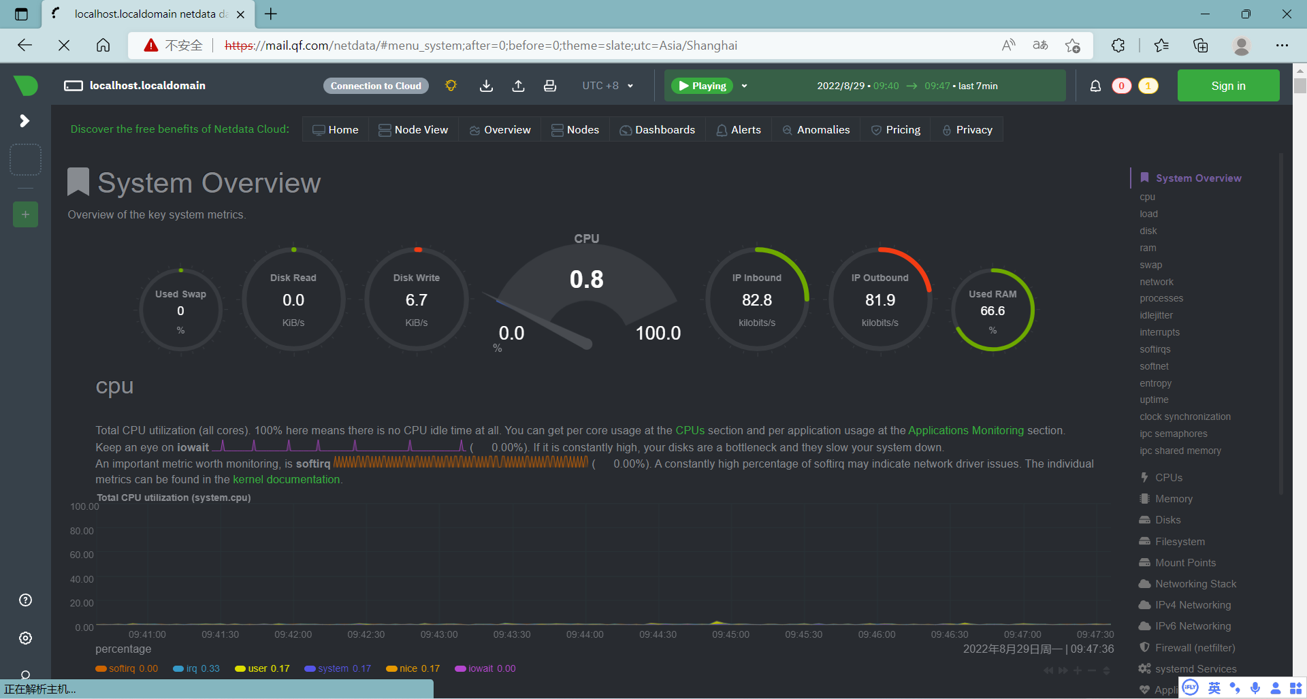The width and height of the screenshot is (1307, 699).
Task: Open the date range picker showing last 7min
Action: [907, 86]
